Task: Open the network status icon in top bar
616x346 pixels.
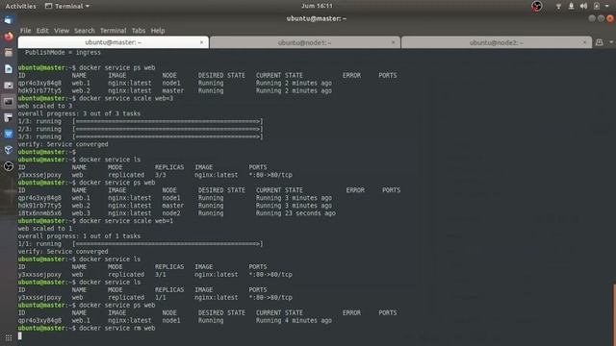Action: [558, 7]
